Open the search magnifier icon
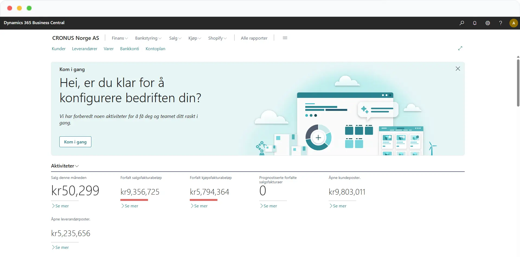Screen dimensions: 520x257 pyautogui.click(x=462, y=23)
